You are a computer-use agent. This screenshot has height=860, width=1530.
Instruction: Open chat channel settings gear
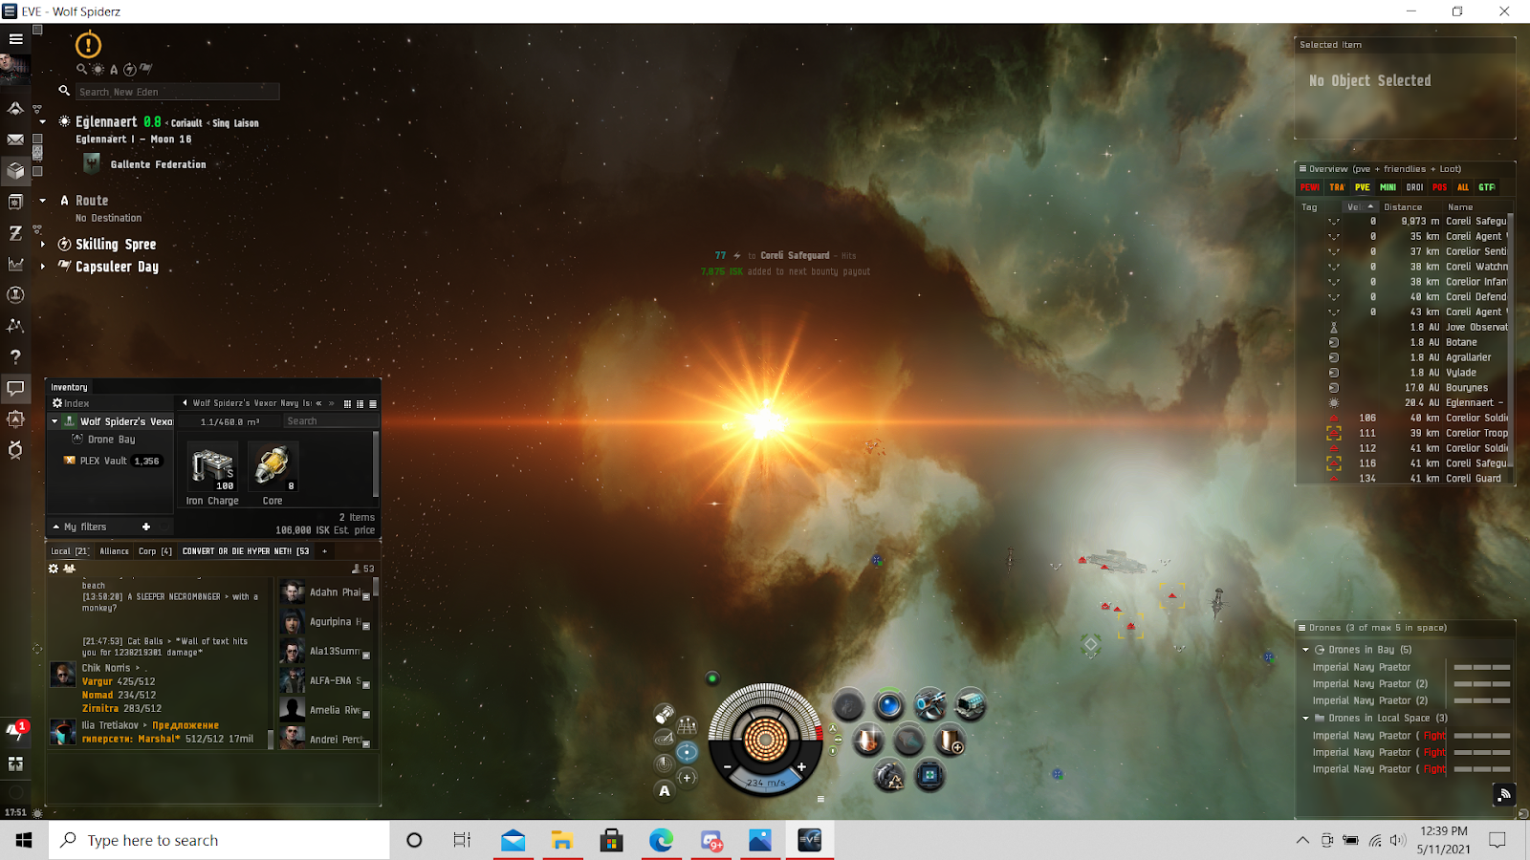coord(54,569)
